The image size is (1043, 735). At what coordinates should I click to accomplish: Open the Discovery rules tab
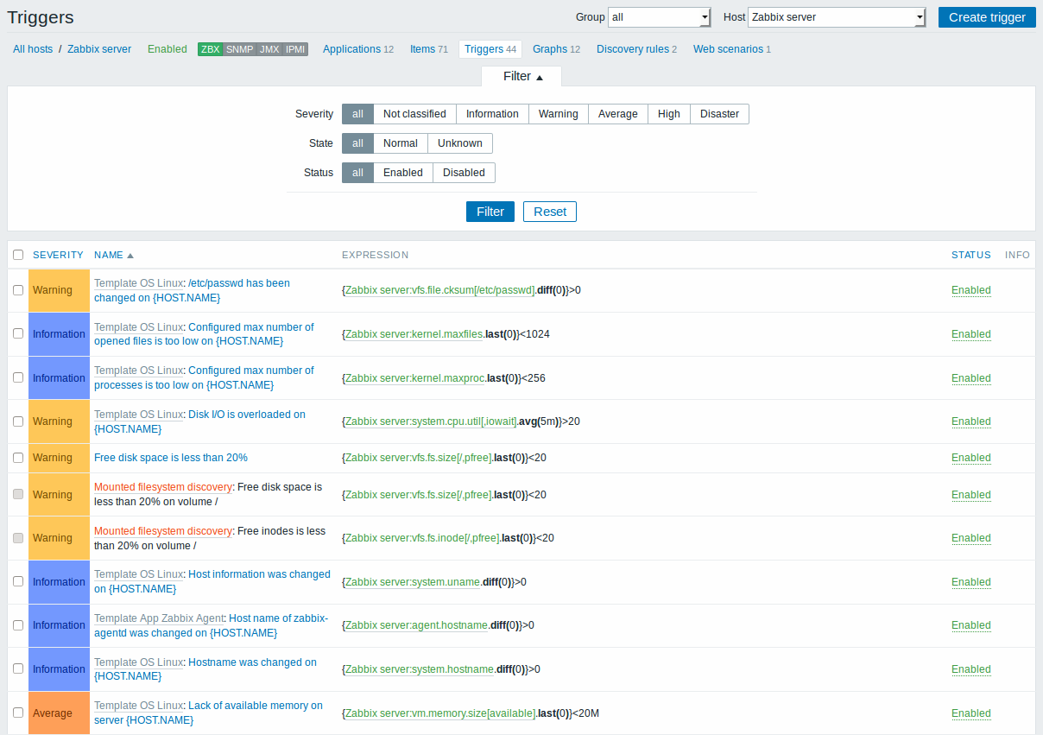tap(636, 49)
